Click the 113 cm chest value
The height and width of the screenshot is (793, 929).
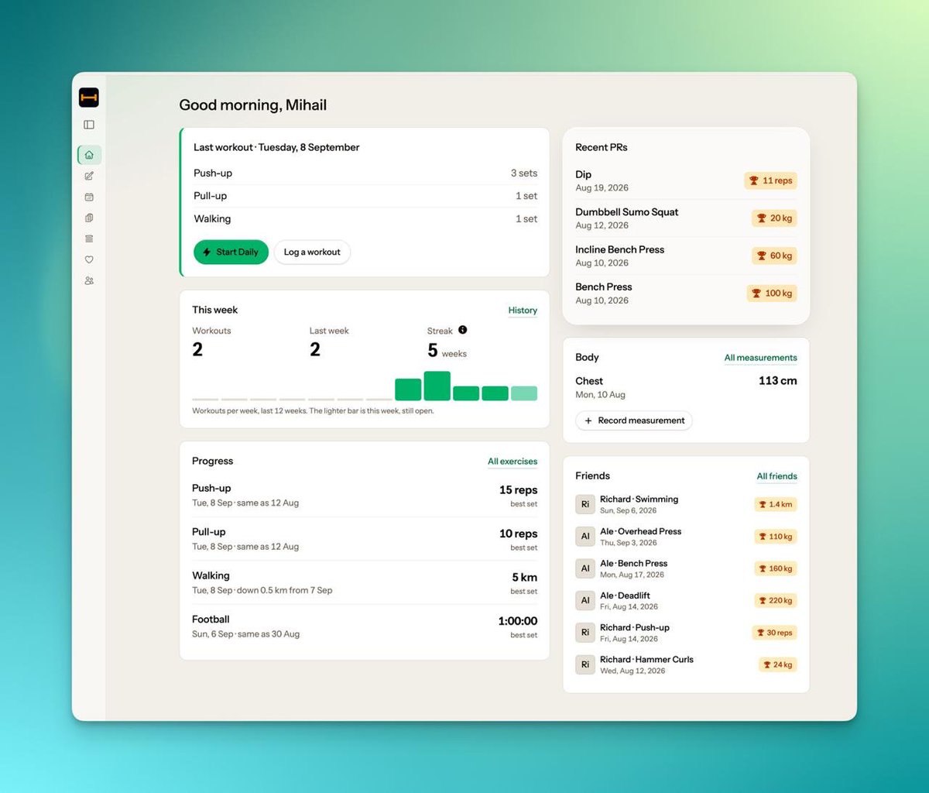778,381
